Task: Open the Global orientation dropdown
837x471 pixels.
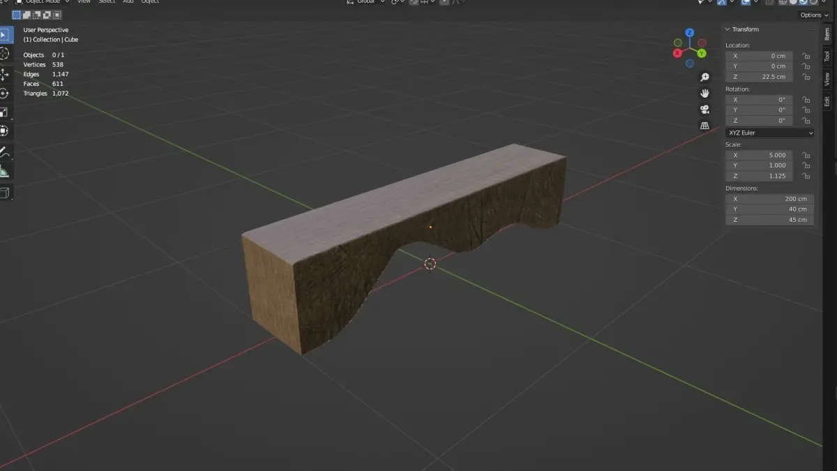Action: pyautogui.click(x=366, y=2)
